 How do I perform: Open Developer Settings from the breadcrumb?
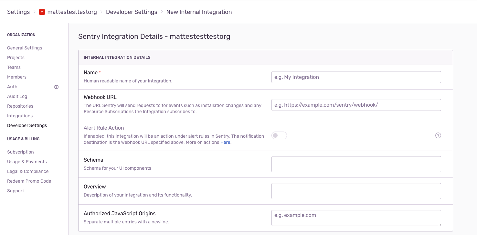coord(132,12)
